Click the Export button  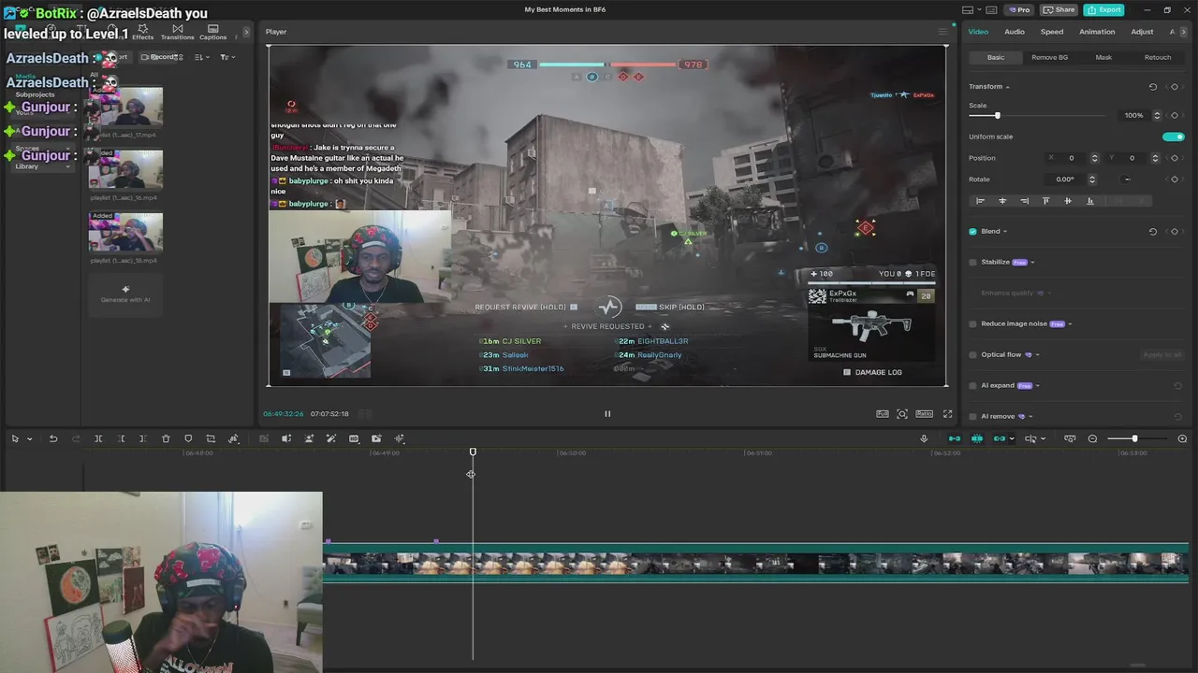pyautogui.click(x=1103, y=9)
